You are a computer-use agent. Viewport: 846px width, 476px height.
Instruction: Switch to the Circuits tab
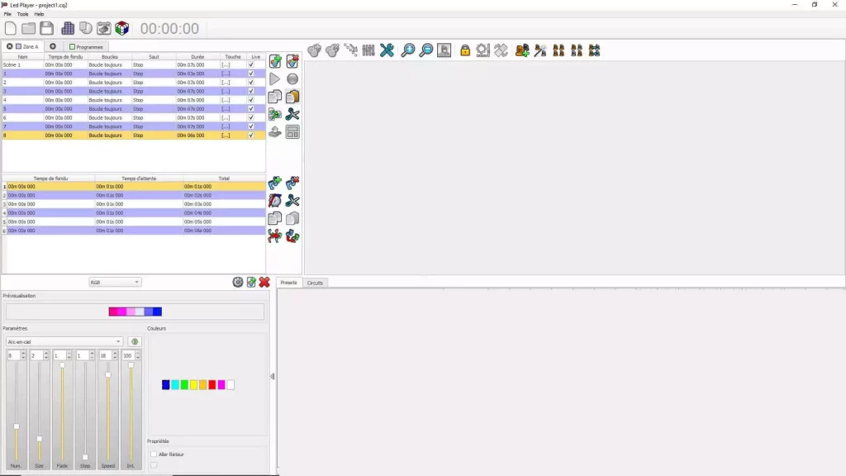coord(315,283)
